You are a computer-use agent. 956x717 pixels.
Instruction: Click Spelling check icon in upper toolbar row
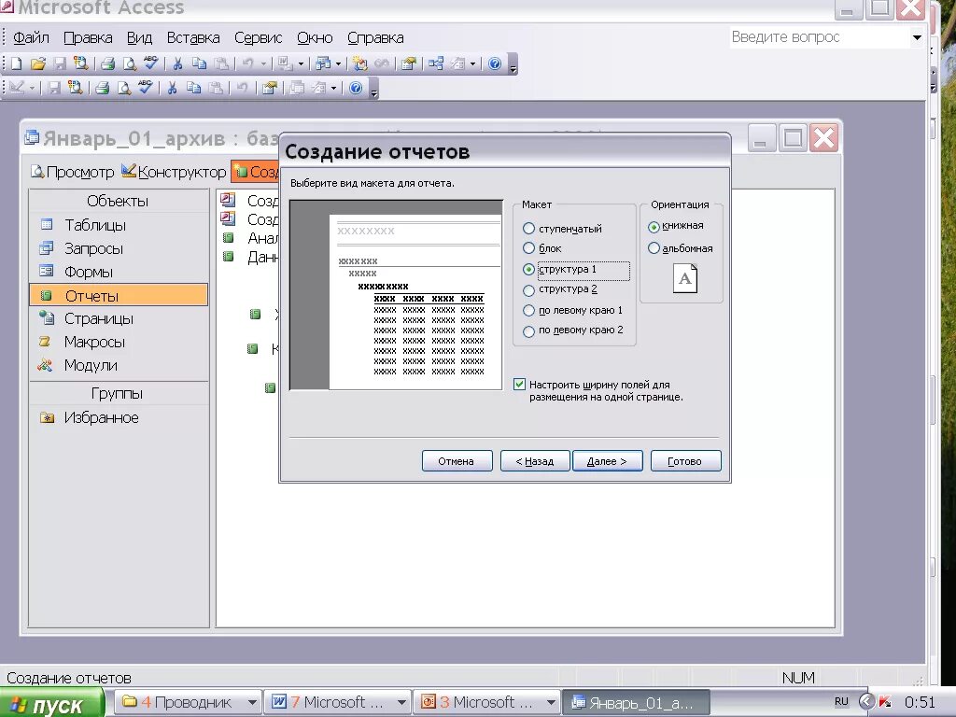[150, 63]
